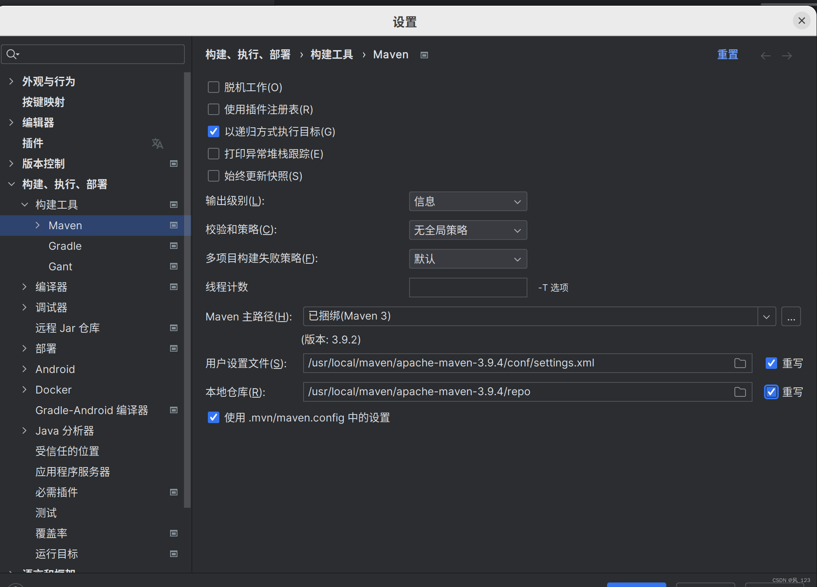Screen dimensions: 817x587
Task: Open the Maven 主路径 dropdown arrow
Action: [766, 316]
